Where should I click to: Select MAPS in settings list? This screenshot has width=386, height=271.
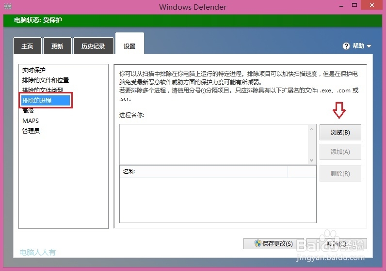[x=31, y=121]
